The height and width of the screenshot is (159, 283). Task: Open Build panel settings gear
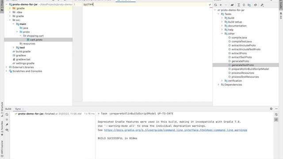coord(271,109)
